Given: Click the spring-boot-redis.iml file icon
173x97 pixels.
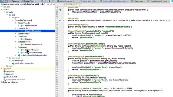Looking at the screenshot, I should 5,79.
